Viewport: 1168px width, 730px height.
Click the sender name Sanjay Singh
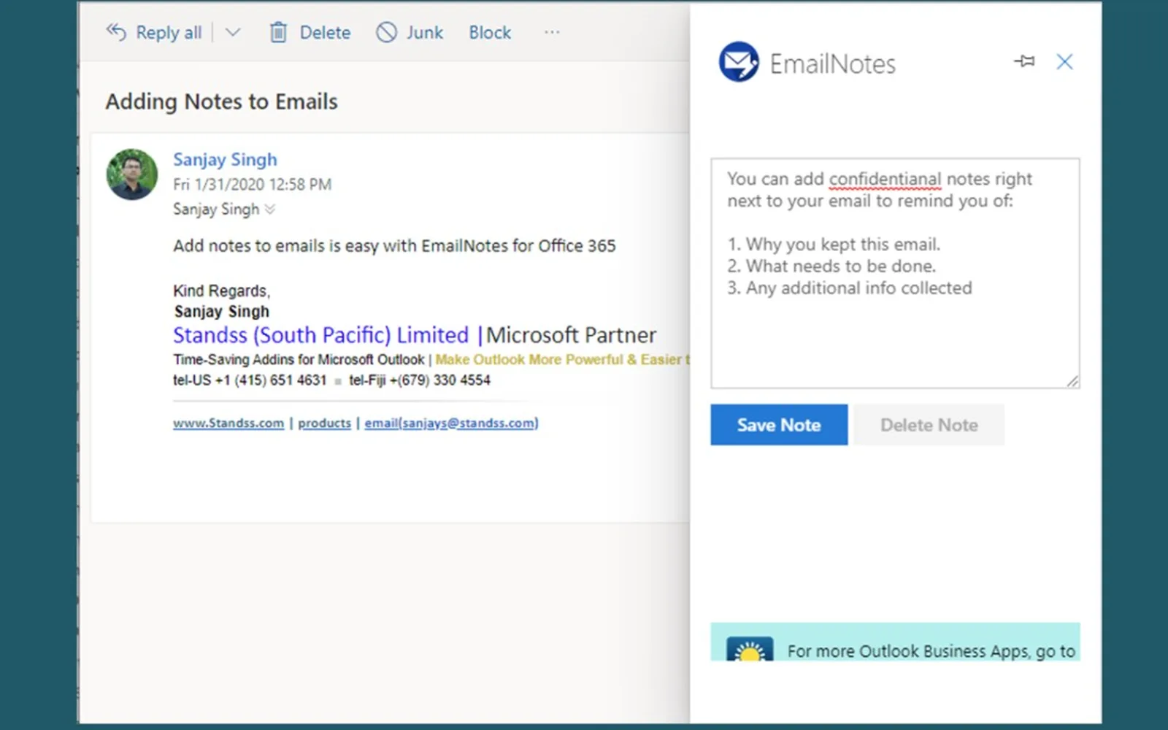tap(225, 159)
